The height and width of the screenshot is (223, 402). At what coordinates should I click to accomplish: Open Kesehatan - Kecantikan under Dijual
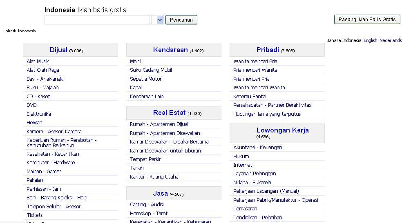pos(53,154)
